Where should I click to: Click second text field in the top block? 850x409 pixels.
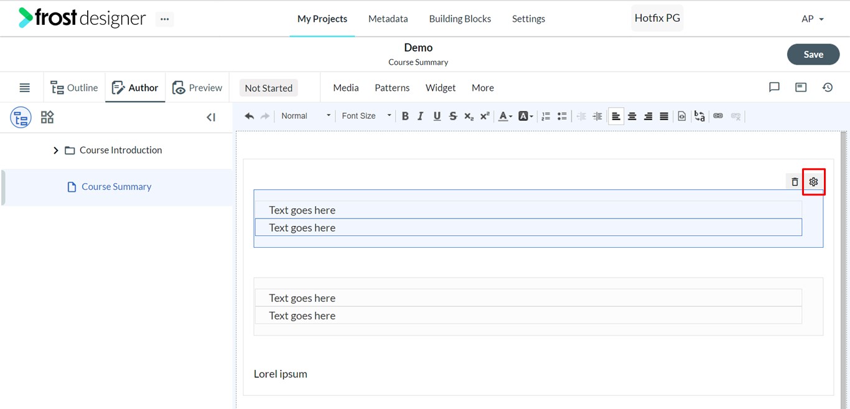pyautogui.click(x=528, y=227)
